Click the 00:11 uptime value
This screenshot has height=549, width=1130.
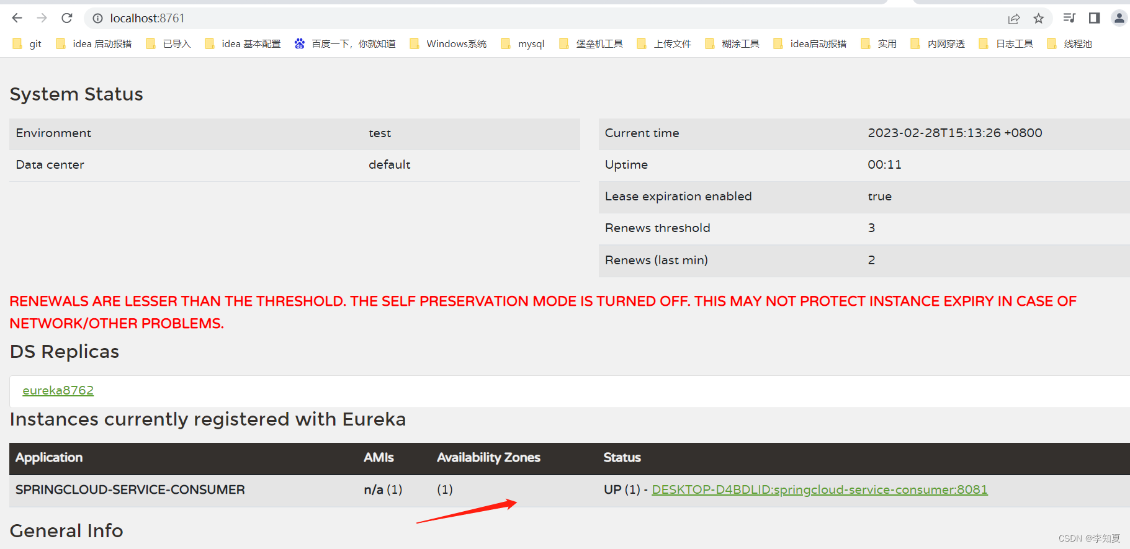point(884,164)
